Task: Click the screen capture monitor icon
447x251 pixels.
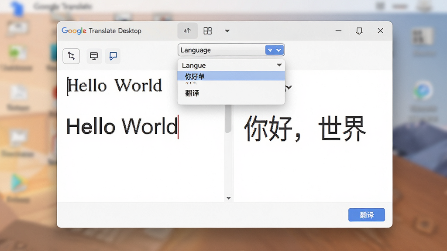Action: [x=94, y=56]
